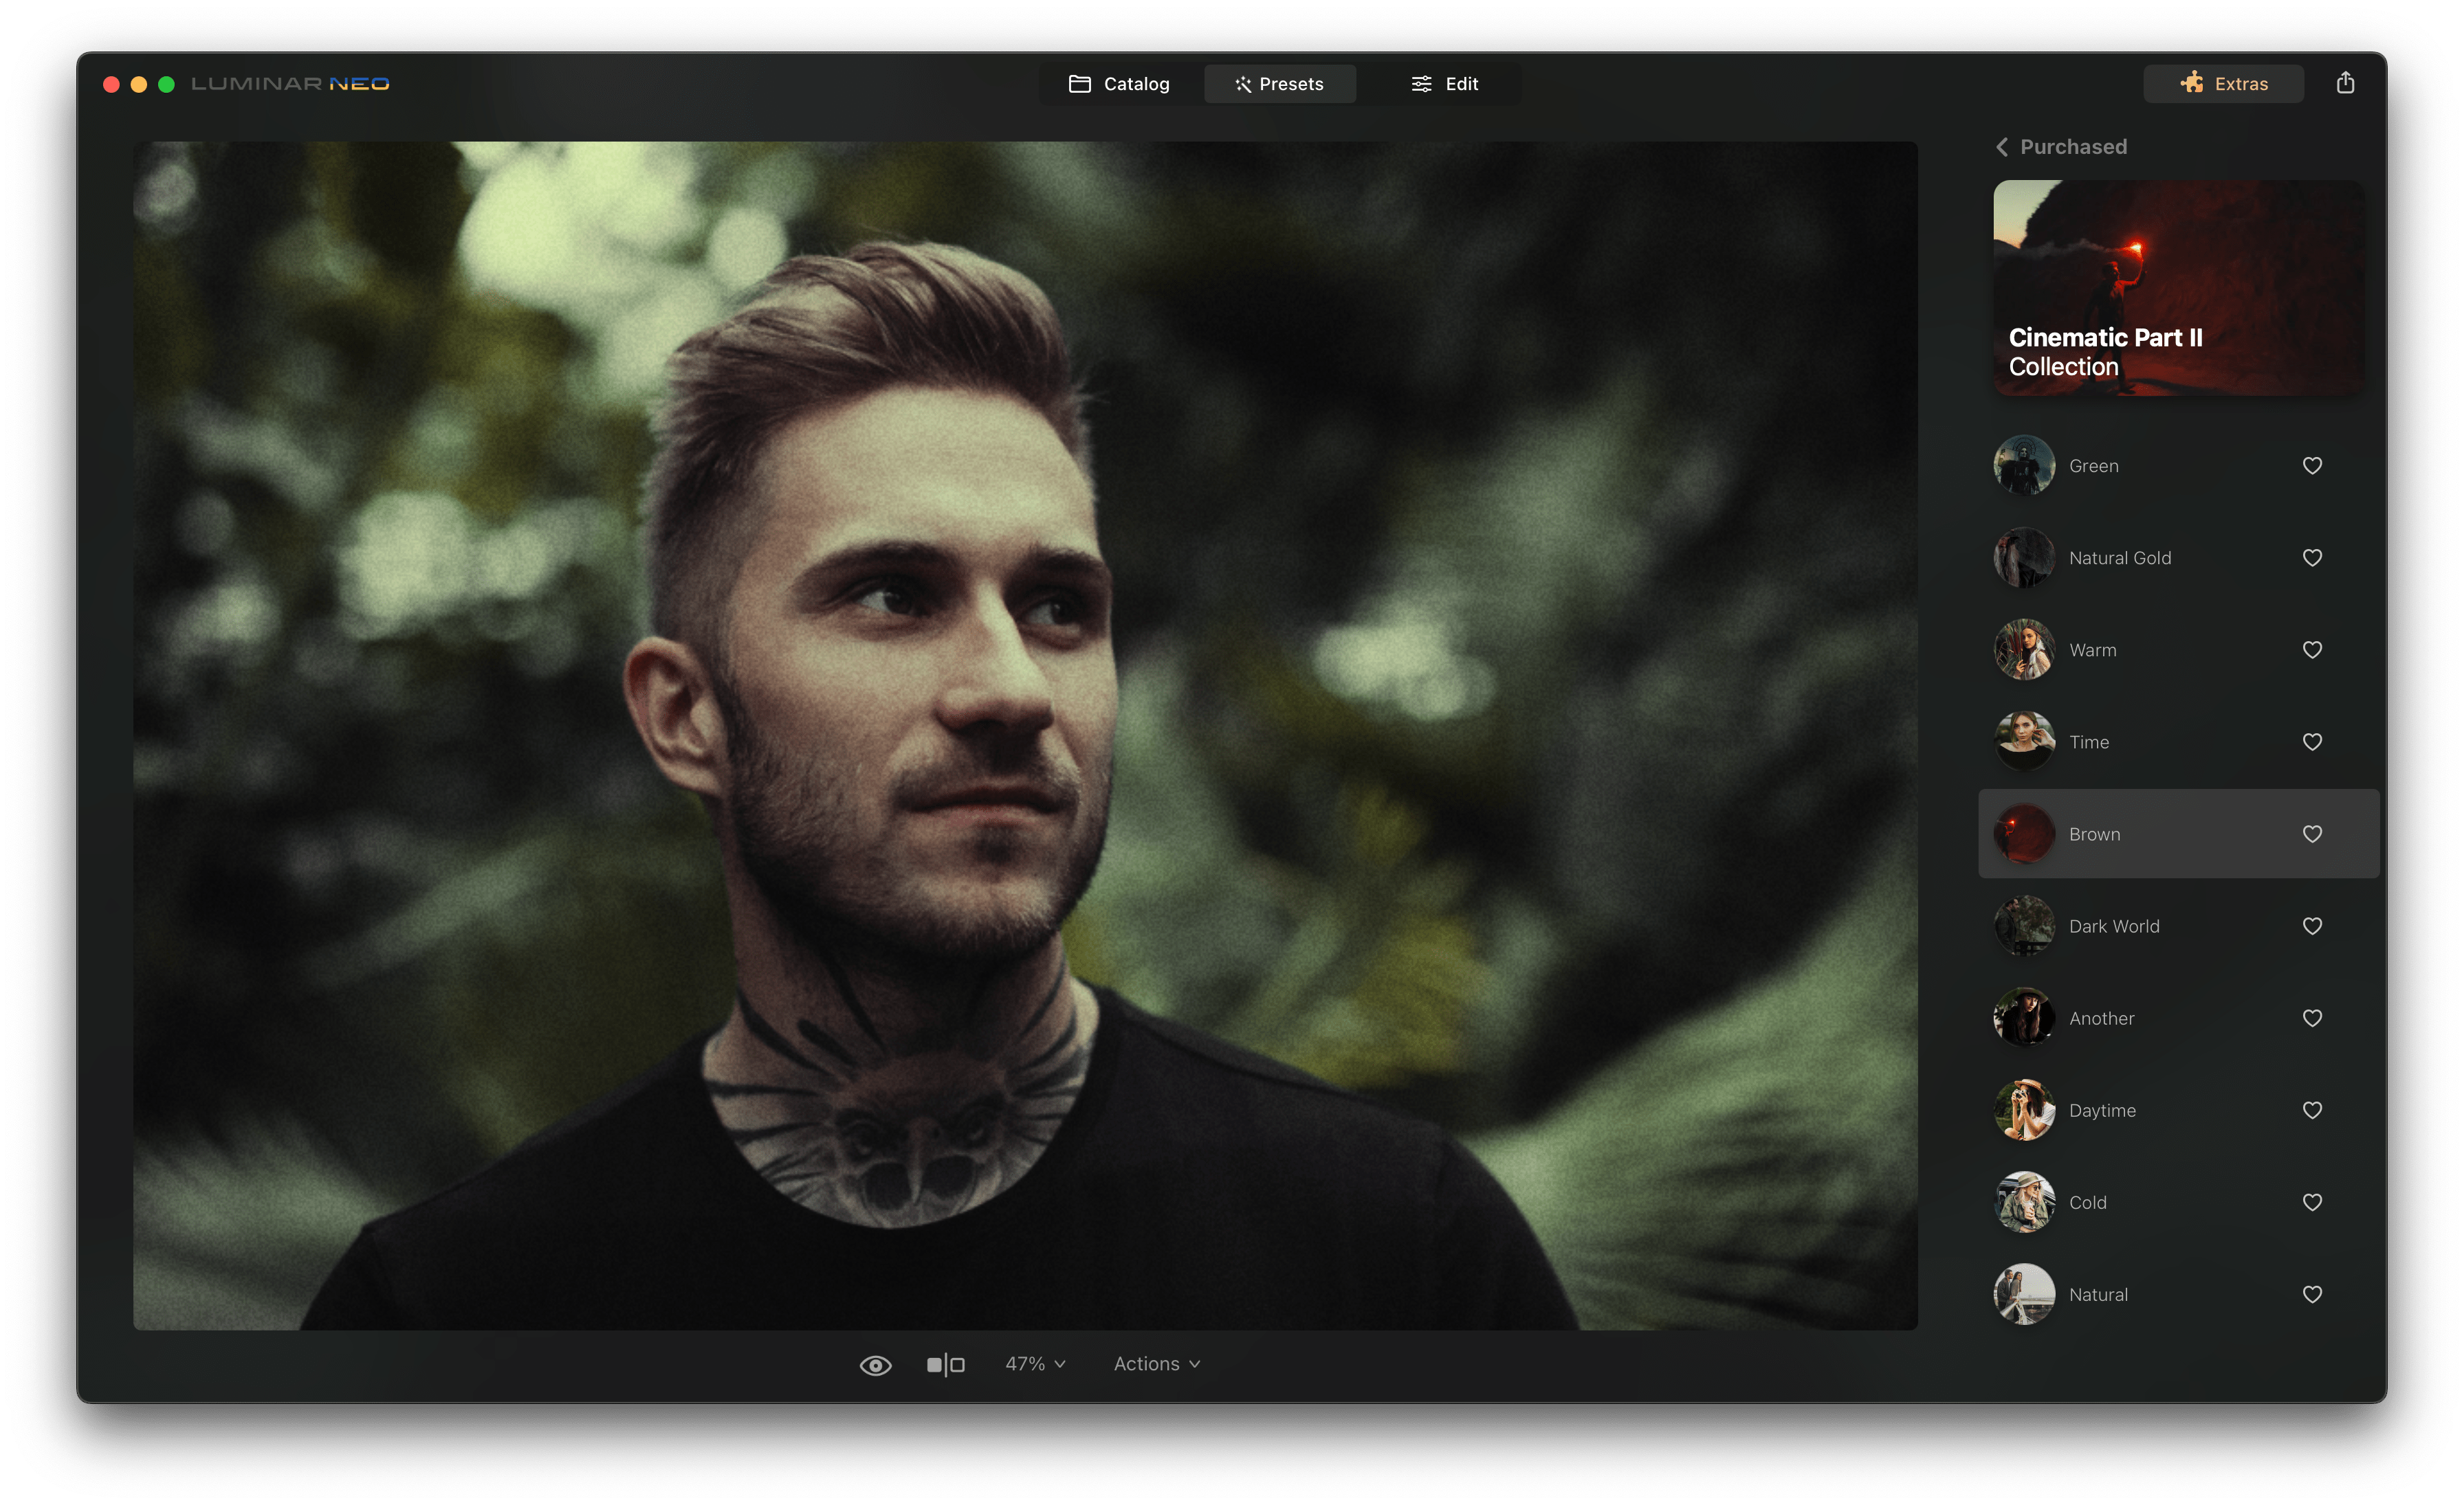Switch to the Catalog tab
Viewport: 2464px width, 1505px height.
coord(1119,84)
